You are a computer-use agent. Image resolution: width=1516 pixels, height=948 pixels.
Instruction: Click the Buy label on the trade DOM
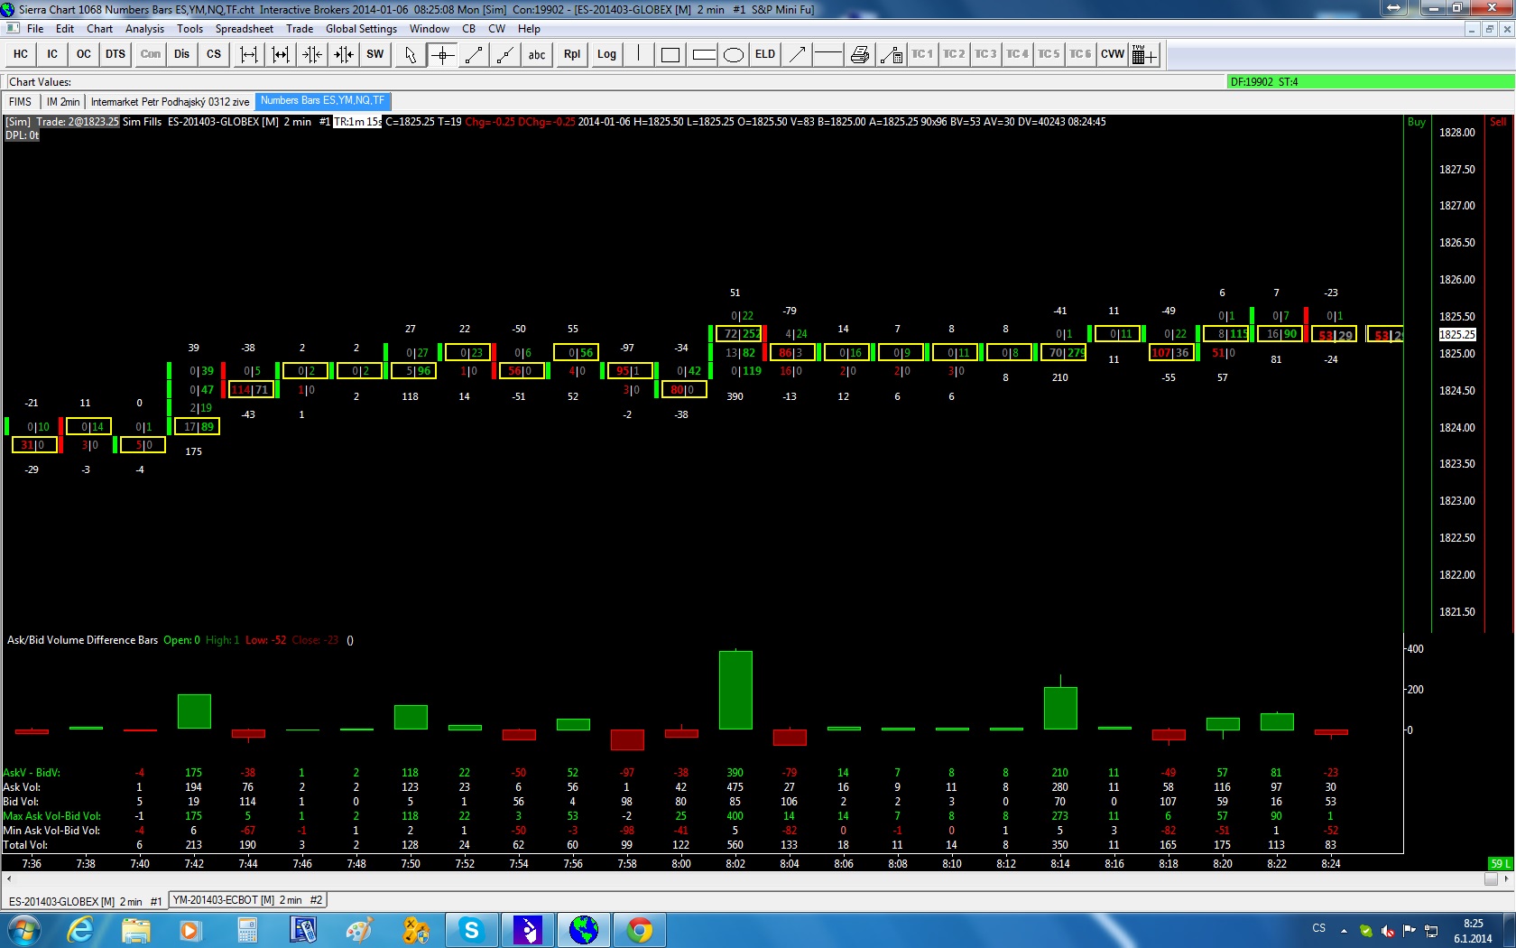[1417, 122]
